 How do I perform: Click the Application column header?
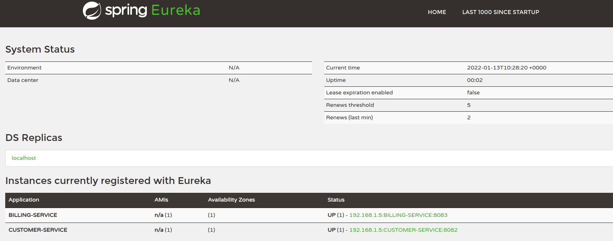pos(24,200)
